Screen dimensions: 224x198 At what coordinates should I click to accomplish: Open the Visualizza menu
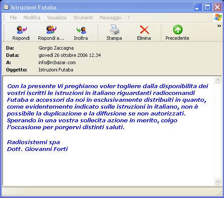point(57,18)
